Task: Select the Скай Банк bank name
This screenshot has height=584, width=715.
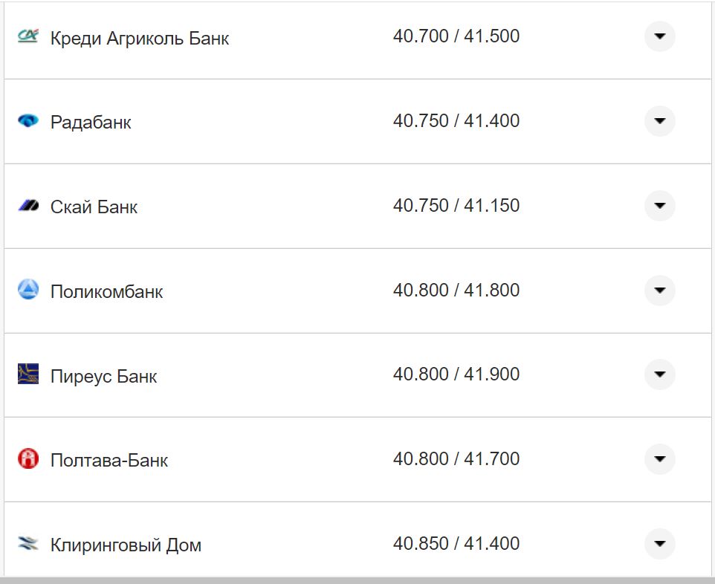Action: (x=92, y=207)
